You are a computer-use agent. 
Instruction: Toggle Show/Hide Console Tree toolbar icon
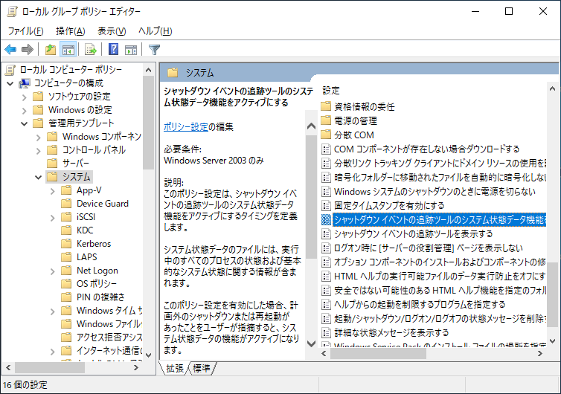[68, 49]
